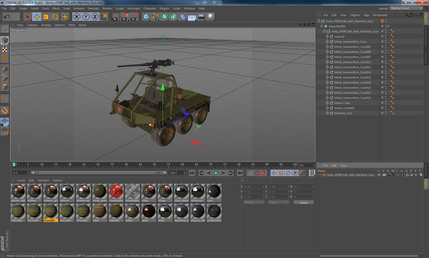
Task: Go to end of animation
Action: pyautogui.click(x=240, y=173)
